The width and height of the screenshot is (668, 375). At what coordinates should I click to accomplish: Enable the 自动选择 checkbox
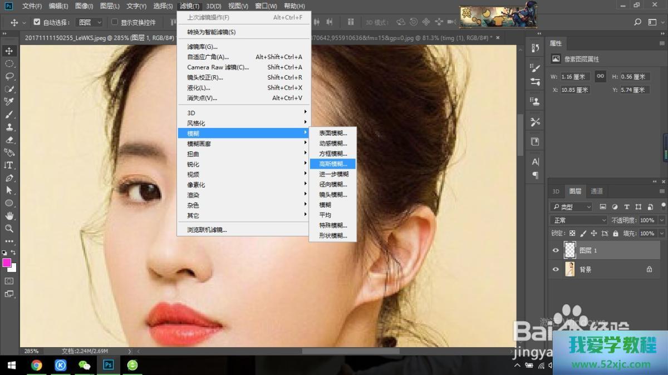click(x=37, y=22)
